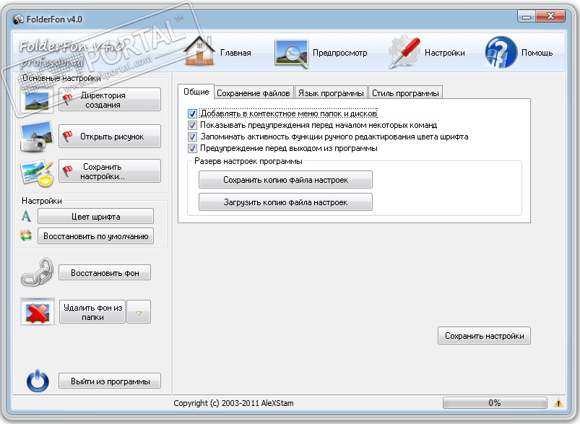
Task: Click the magnifier picture icon for Предпросмотр
Action: 292,53
